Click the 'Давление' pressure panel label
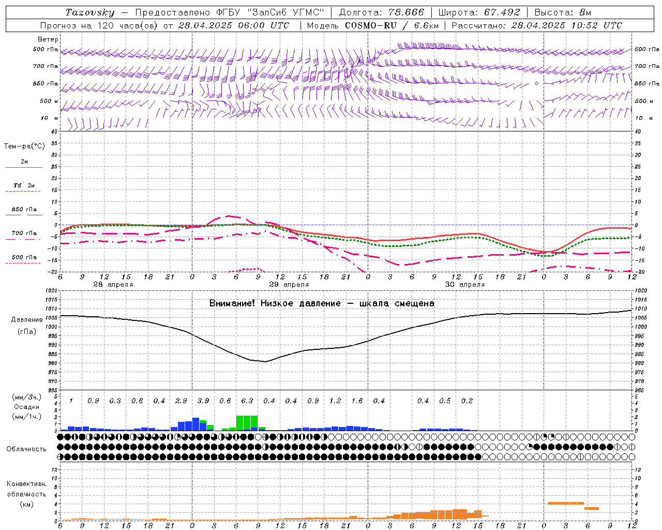The width and height of the screenshot is (662, 530). pyautogui.click(x=27, y=320)
